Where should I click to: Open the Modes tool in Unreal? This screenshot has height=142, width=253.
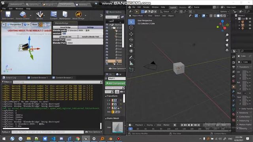(x=40, y=15)
